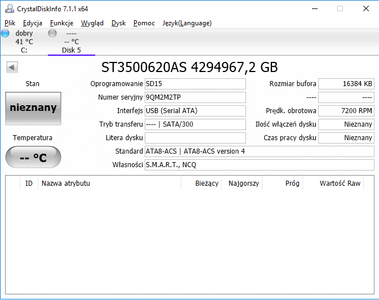Click the 'Wartość Raw' column header
This screenshot has height=300, width=379.
coord(333,183)
